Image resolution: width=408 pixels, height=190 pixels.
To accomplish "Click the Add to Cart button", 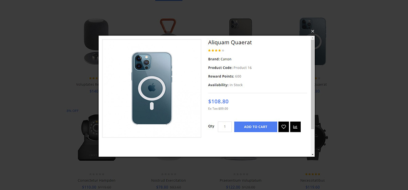I will coord(255,127).
